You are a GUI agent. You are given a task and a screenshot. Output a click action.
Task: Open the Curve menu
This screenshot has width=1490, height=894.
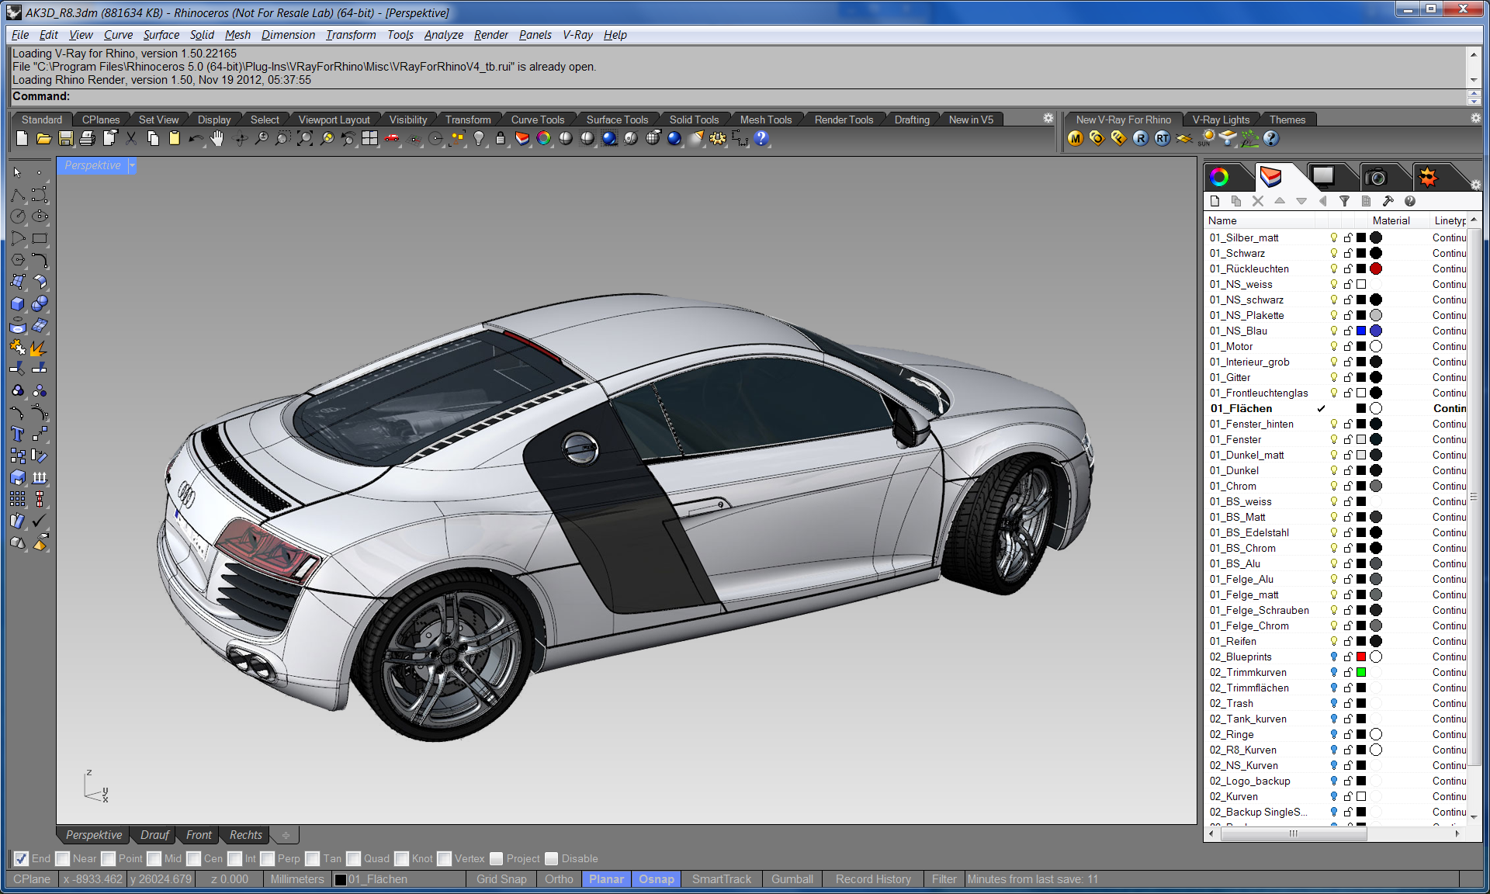tap(118, 34)
